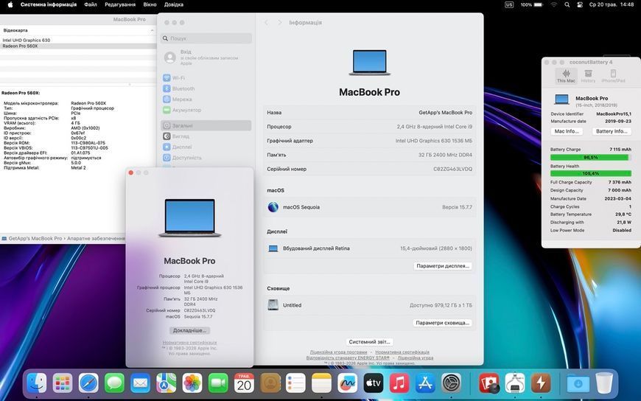Open the Вікно menu
The height and width of the screenshot is (401, 641).
pos(150,5)
